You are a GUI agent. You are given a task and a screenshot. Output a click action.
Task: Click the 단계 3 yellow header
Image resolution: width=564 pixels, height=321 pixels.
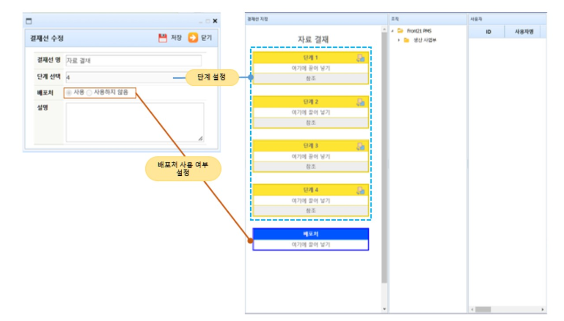point(310,146)
